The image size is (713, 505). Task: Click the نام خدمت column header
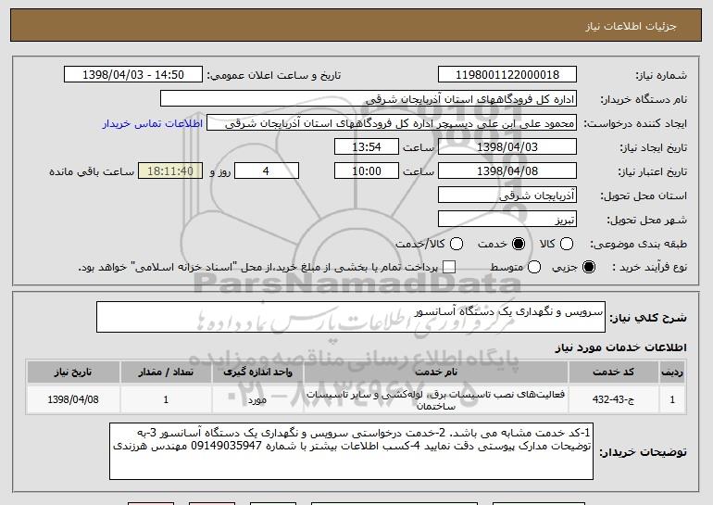[435, 372]
